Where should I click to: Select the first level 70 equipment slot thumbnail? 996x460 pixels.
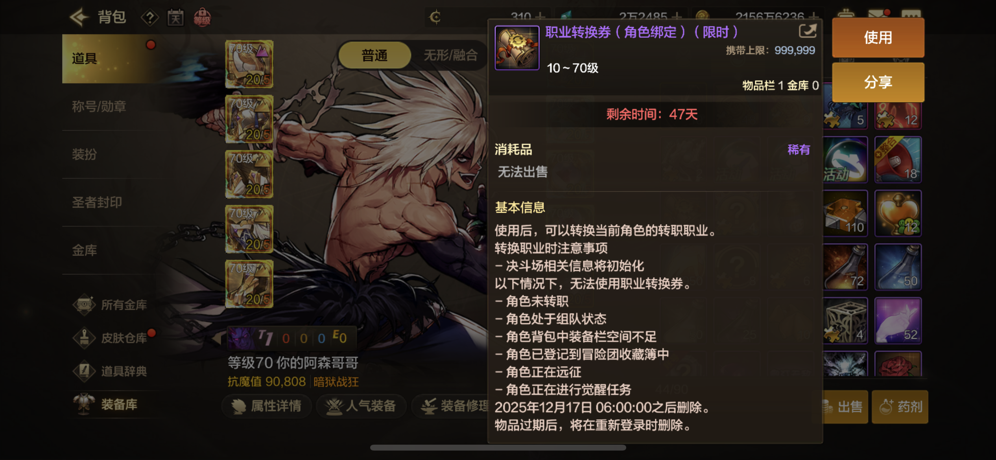coord(249,64)
